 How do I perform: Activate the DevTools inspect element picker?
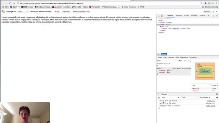(159, 16)
